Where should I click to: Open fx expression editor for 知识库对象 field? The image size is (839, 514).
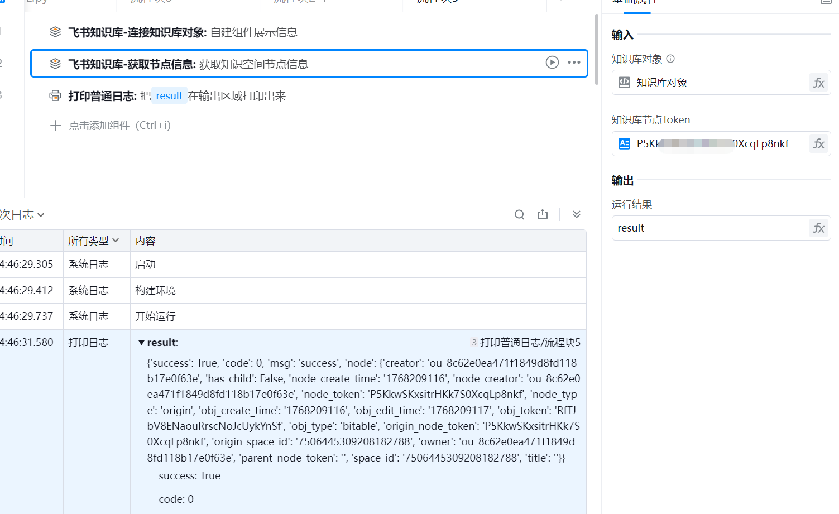818,83
